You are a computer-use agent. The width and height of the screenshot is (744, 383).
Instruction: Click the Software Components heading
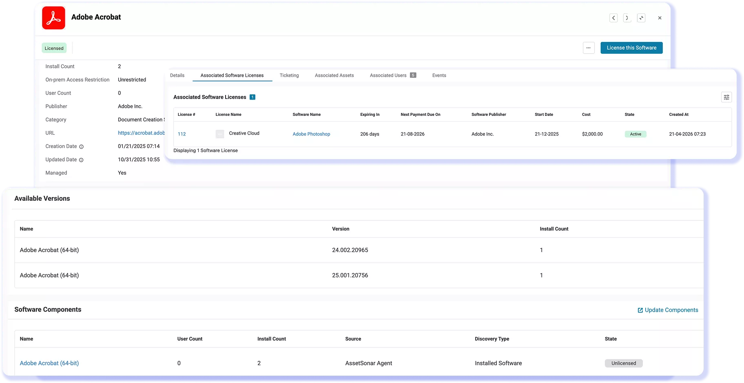tap(48, 310)
